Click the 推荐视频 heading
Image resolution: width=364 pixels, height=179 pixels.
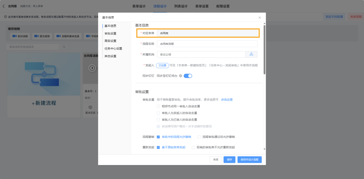pos(14,29)
